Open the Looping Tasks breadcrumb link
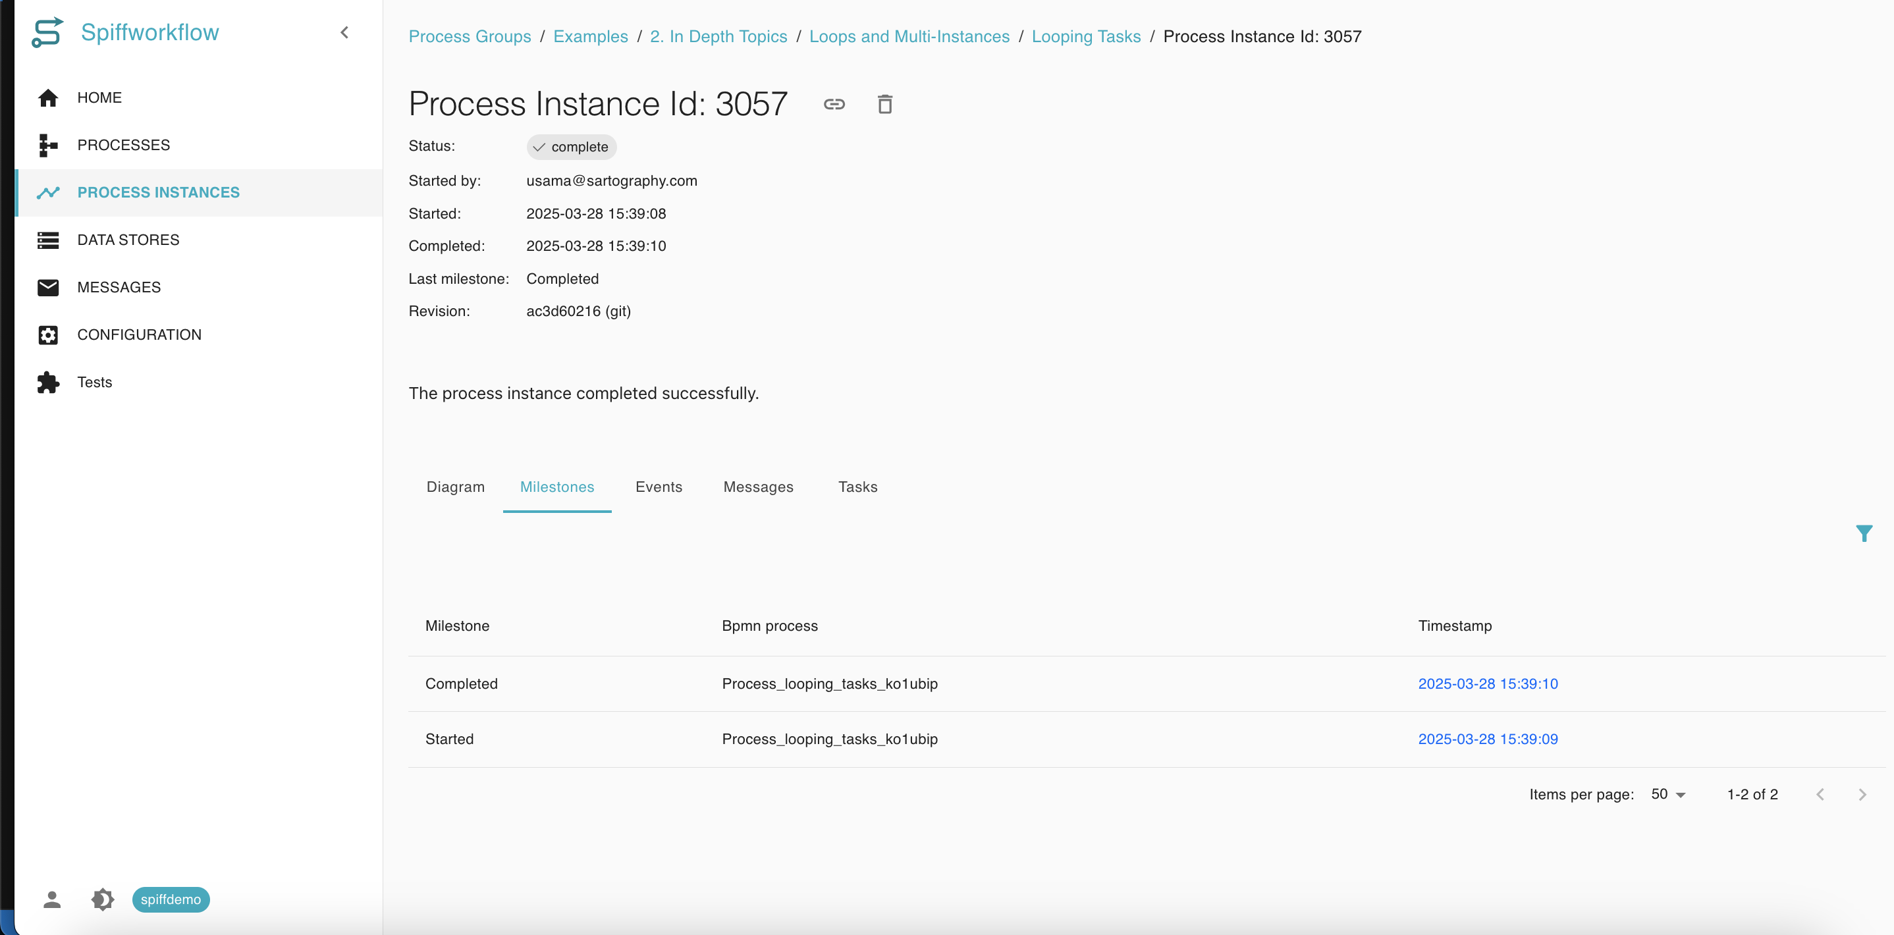The width and height of the screenshot is (1894, 935). [x=1086, y=37]
